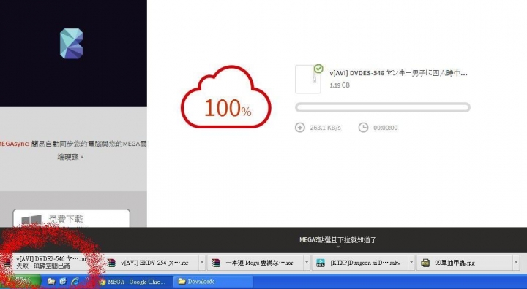Click the MEGA?點選且下拉就知道了 bar text

click(337, 239)
